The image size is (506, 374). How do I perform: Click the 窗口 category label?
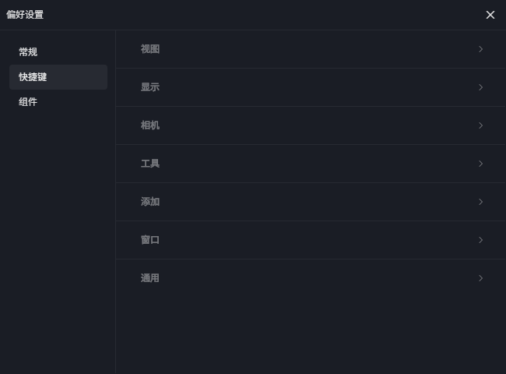(150, 240)
